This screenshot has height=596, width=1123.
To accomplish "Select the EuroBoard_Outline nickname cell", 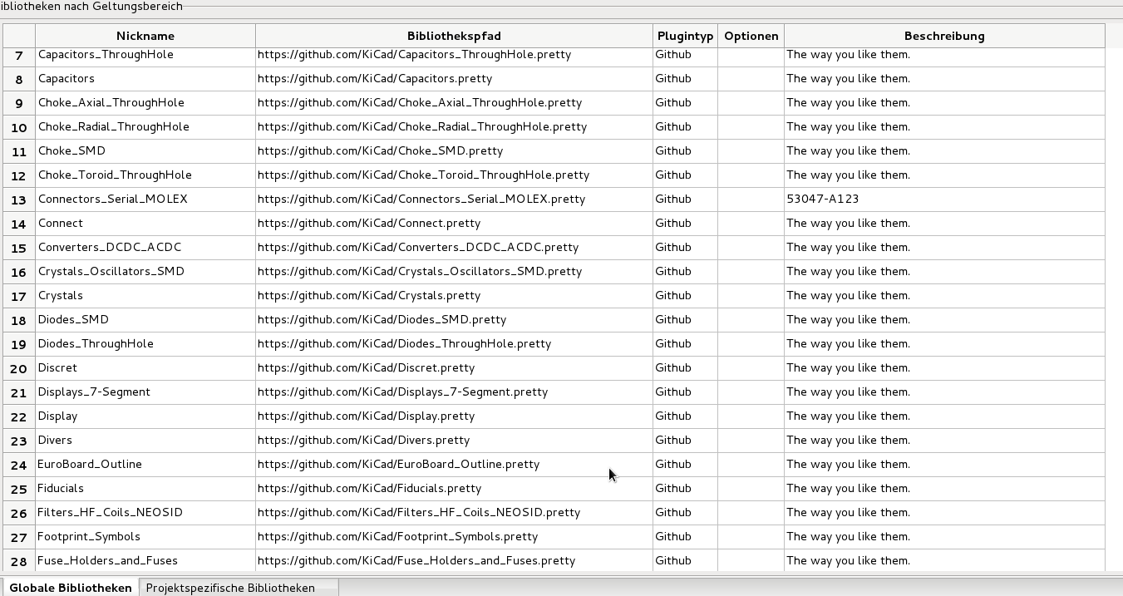I will tap(145, 465).
